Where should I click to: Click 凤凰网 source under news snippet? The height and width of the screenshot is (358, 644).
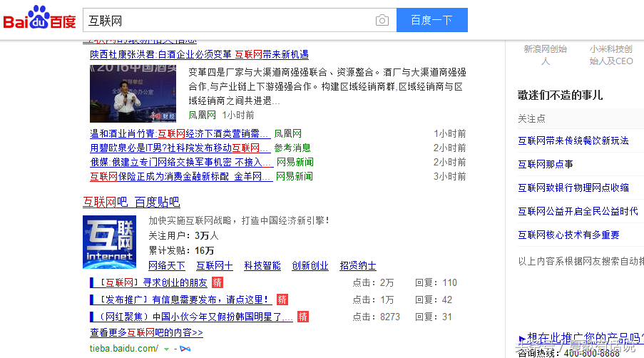(202, 115)
